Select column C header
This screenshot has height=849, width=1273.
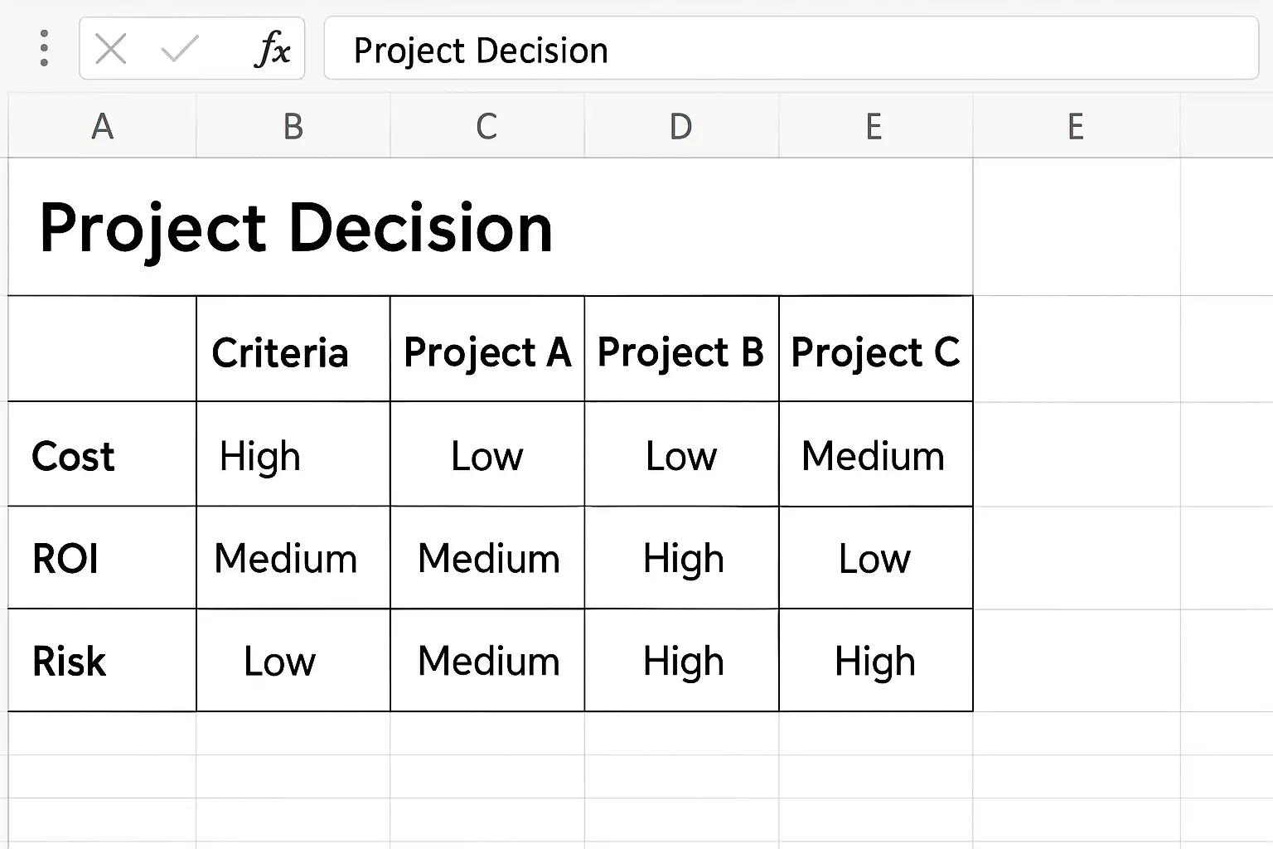(x=487, y=126)
